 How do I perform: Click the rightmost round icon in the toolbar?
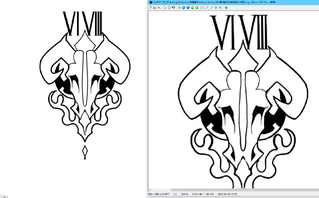[x=226, y=8]
